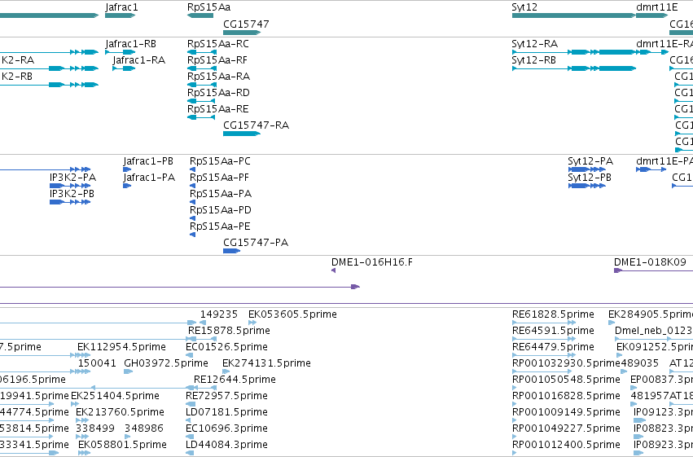This screenshot has height=457, width=693.
Task: Select transcript RpS15Aa-RA
Action: [202, 85]
